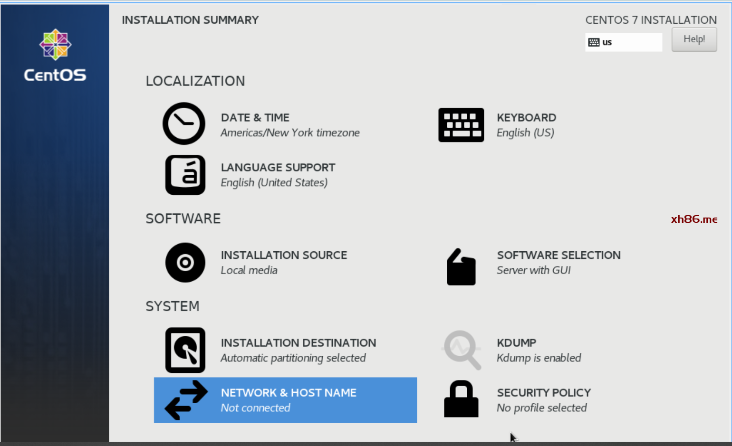Click the 'Kdump is enabled' status text

(539, 358)
